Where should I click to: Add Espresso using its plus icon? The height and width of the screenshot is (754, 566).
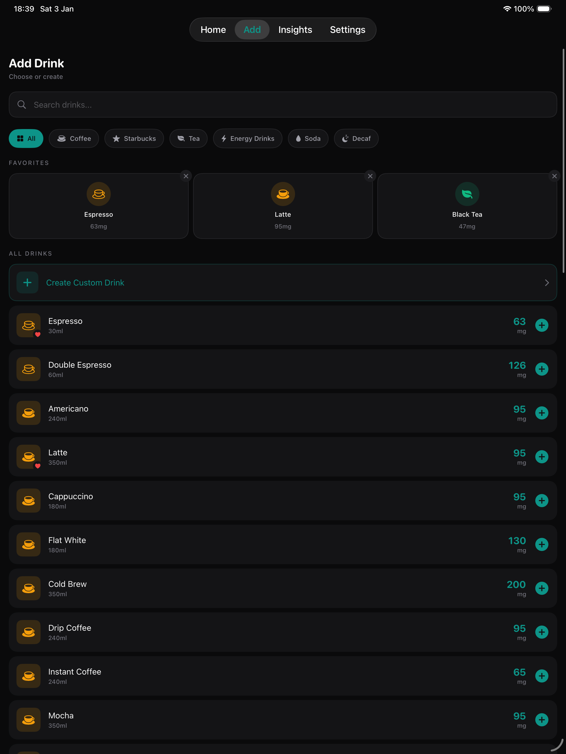[541, 325]
